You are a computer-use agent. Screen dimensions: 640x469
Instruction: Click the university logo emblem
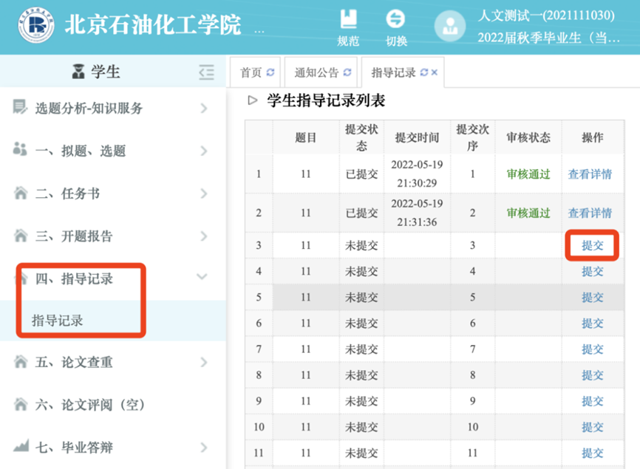[x=36, y=27]
